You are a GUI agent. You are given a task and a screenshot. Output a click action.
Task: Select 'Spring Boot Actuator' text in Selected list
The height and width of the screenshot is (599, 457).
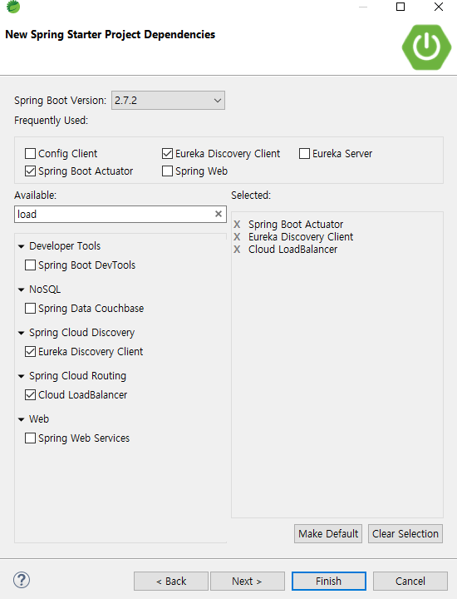[296, 225]
